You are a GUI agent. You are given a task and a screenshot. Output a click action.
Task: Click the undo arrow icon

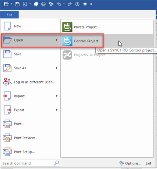pyautogui.click(x=59, y=4)
